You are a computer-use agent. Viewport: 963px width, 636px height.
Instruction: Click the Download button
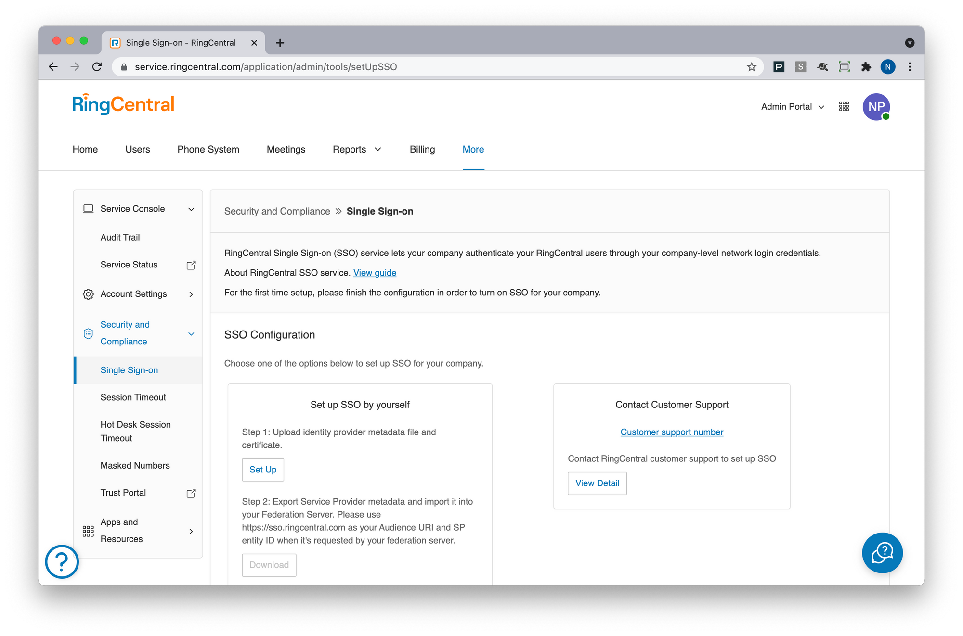(269, 565)
